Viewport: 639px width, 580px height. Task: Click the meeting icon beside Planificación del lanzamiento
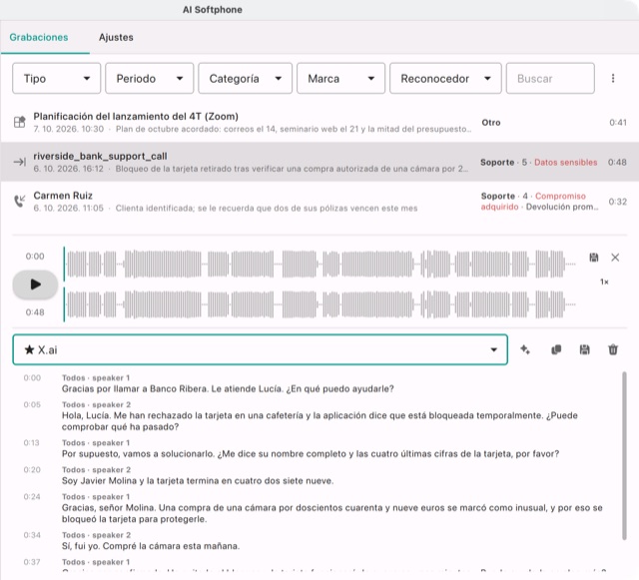[x=19, y=122]
